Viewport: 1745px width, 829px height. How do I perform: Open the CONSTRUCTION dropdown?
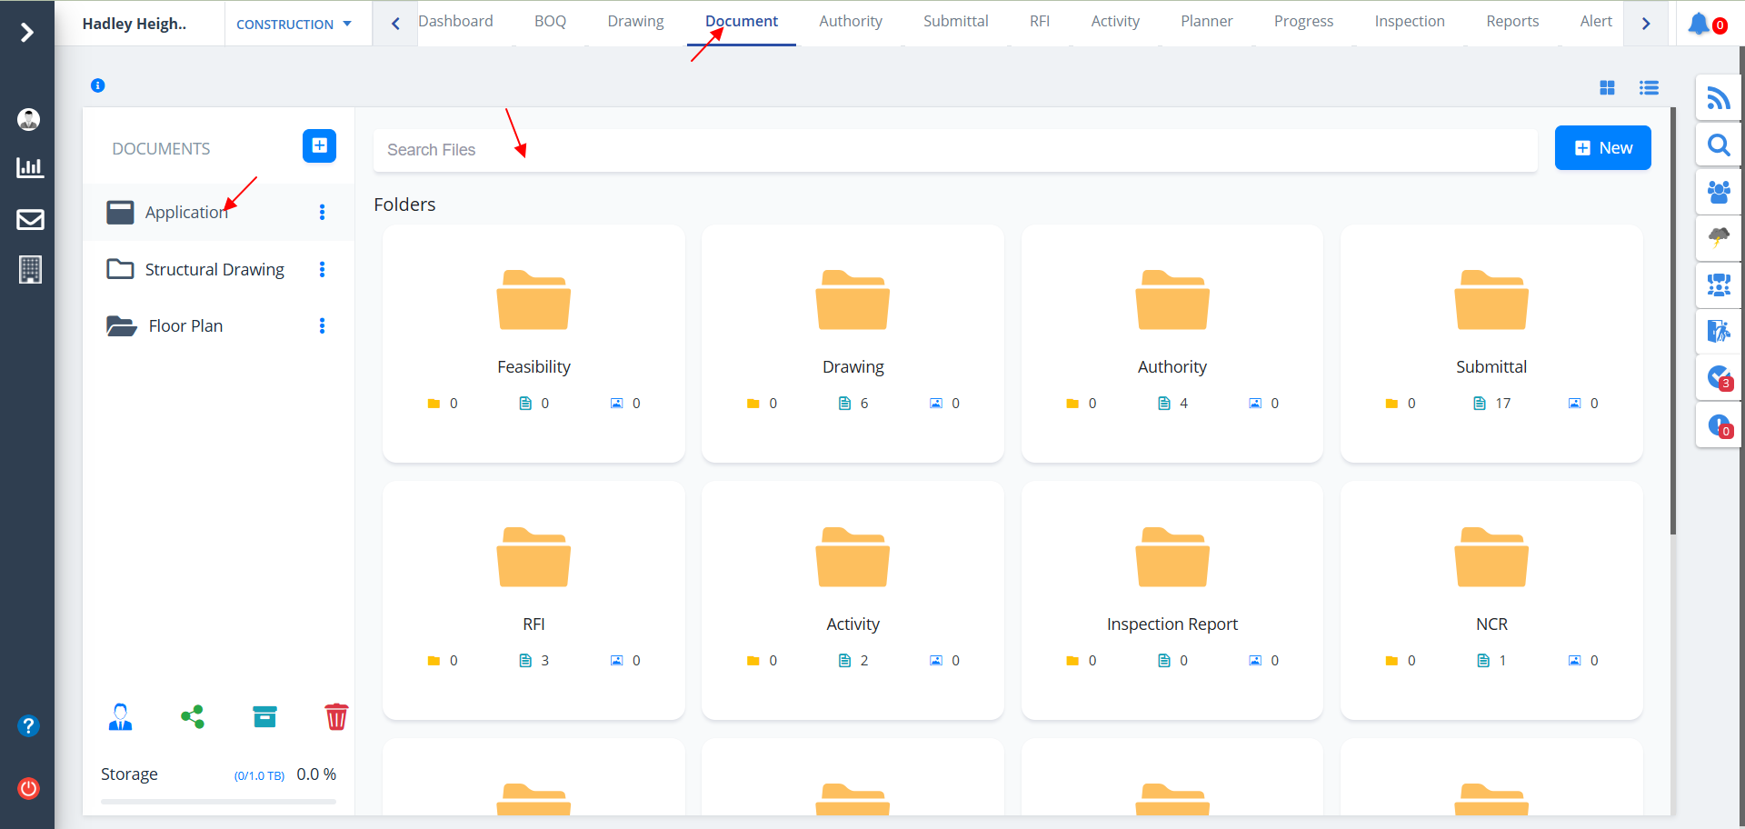tap(294, 25)
